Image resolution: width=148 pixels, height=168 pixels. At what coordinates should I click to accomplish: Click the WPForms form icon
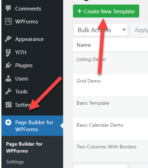click(8, 21)
